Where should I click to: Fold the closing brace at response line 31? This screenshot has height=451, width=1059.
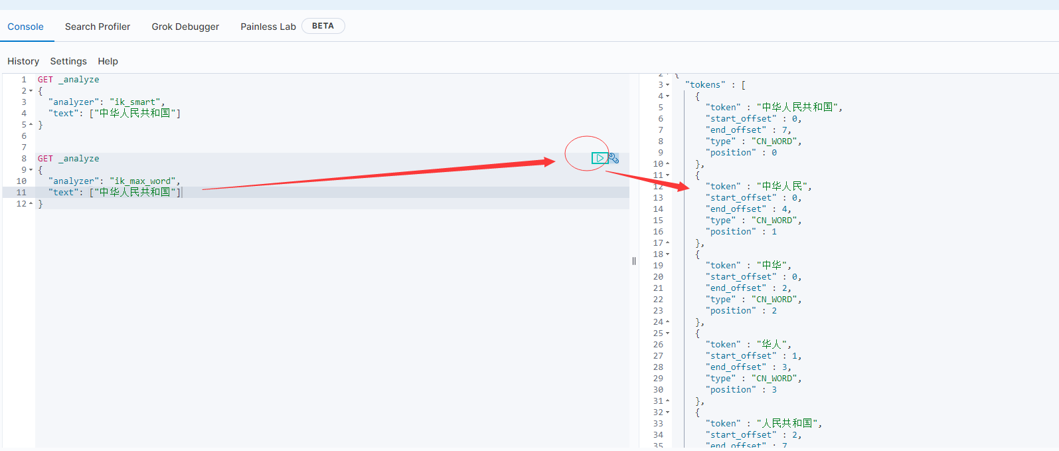[x=667, y=401]
